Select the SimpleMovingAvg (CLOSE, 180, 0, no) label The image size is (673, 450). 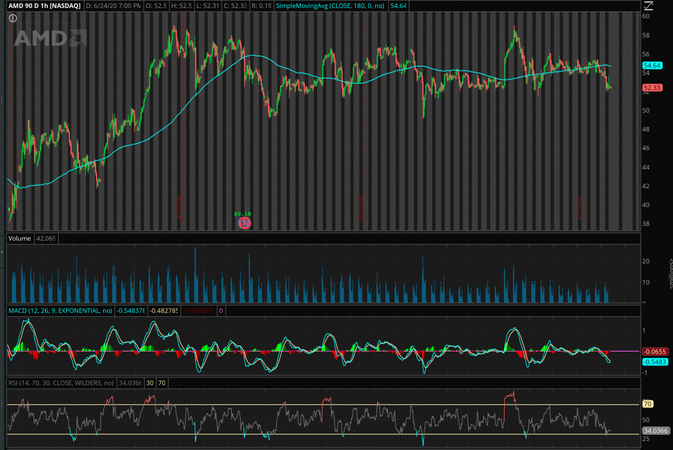(330, 6)
